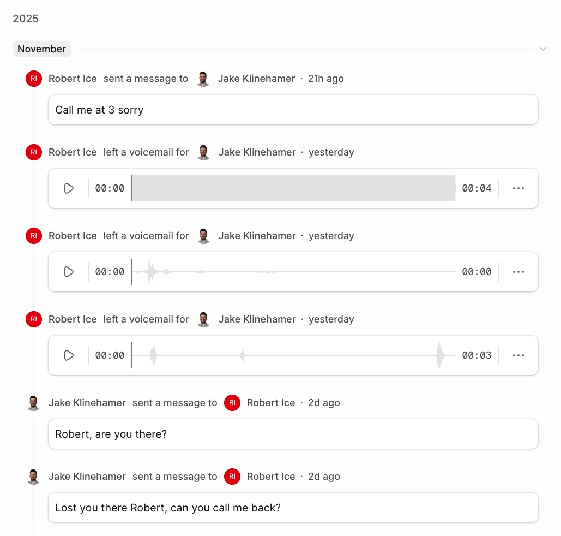Open the more options menu on the second voicemail
561x536 pixels.
518,271
